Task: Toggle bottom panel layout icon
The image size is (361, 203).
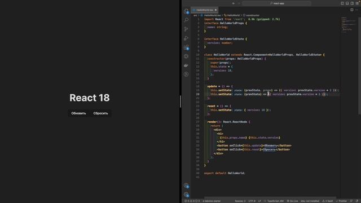Action: [347, 3]
